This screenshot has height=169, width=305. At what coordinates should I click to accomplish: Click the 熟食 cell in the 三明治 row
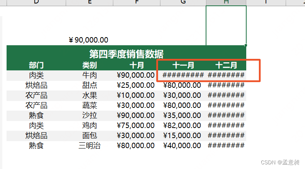(36, 146)
